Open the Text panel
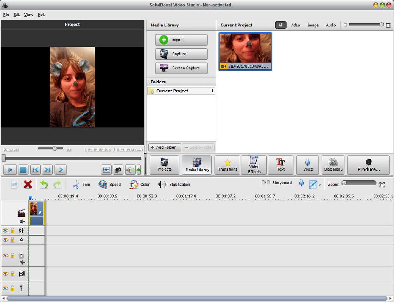 (281, 165)
